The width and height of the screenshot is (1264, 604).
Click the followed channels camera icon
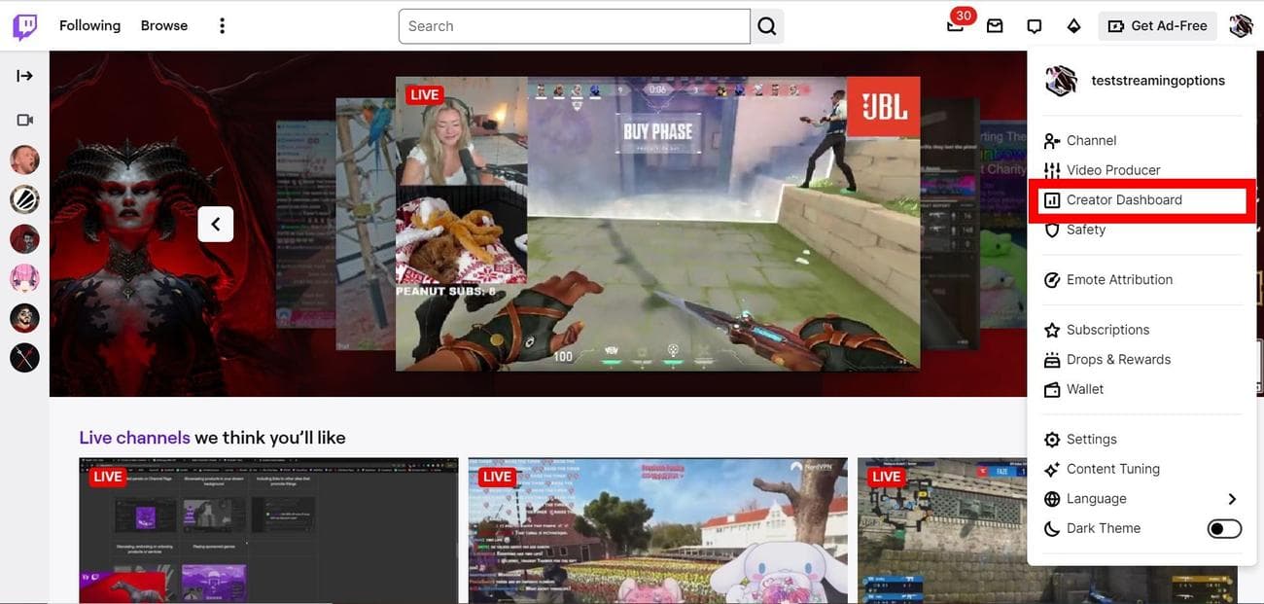(x=25, y=120)
